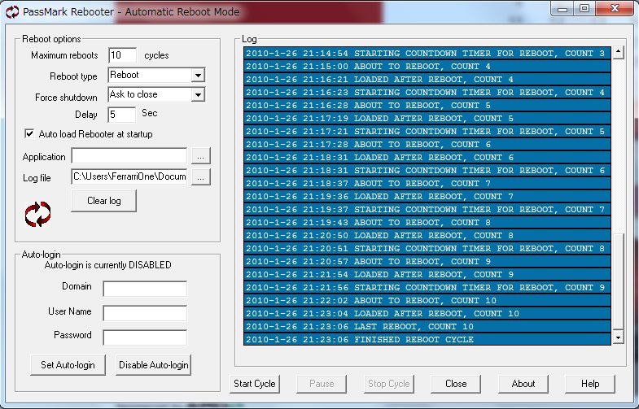Select log line 21:20:57 ABOUT TO REBOOT, COUNT 9

[427, 261]
